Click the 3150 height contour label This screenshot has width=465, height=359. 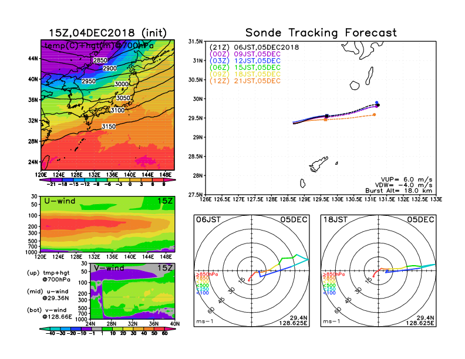[x=109, y=126]
